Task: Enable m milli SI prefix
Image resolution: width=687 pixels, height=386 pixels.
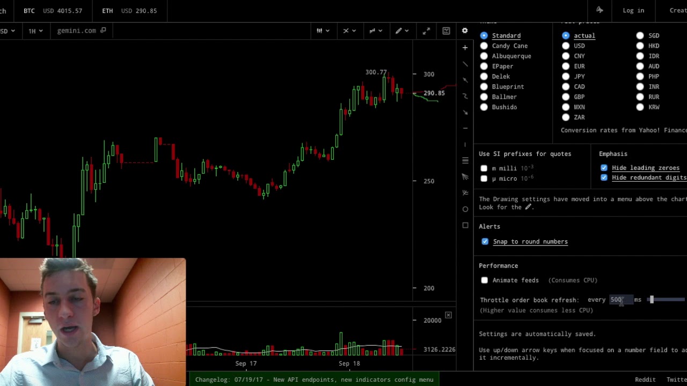Action: (485, 168)
